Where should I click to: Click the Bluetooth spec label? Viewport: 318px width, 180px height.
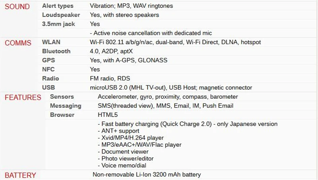tap(56, 51)
